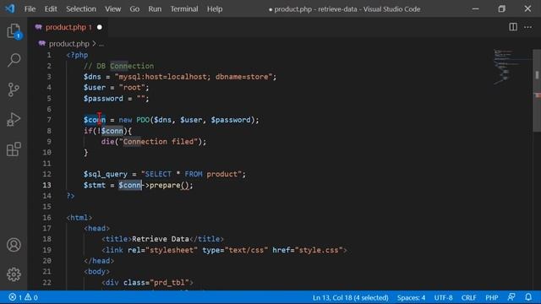
Task: Open the feedback icon in status bar
Action: coord(511,297)
